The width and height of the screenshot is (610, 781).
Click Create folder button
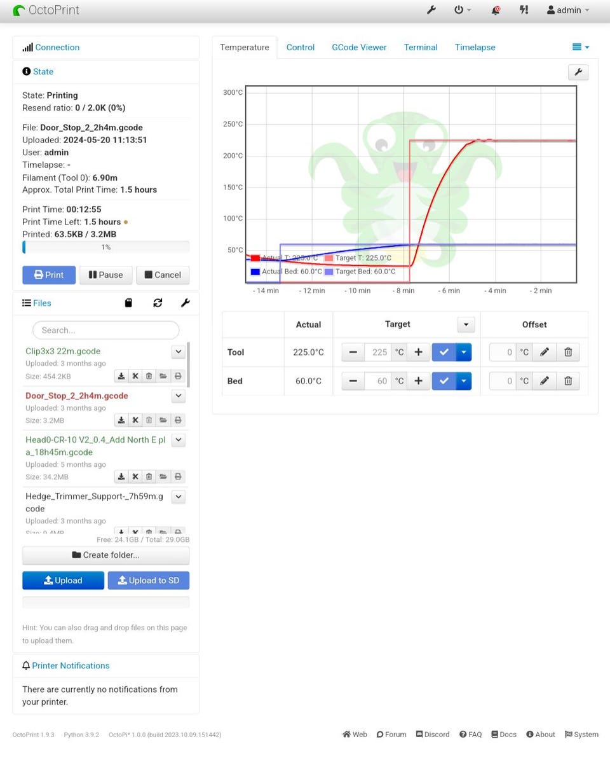(x=105, y=555)
